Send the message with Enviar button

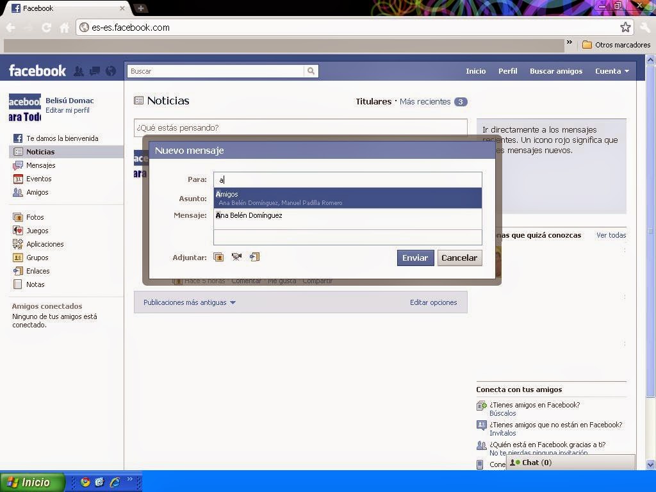point(415,258)
